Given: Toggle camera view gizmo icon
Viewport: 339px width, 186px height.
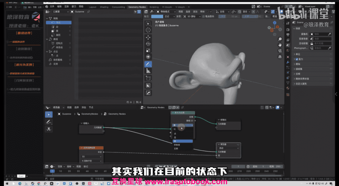Looking at the screenshot, I should (280, 51).
